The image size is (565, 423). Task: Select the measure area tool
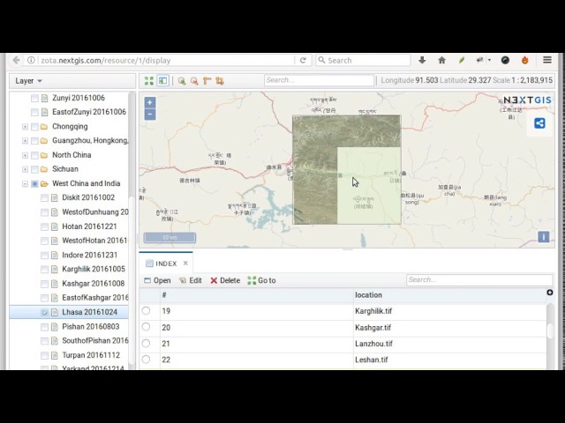[220, 81]
